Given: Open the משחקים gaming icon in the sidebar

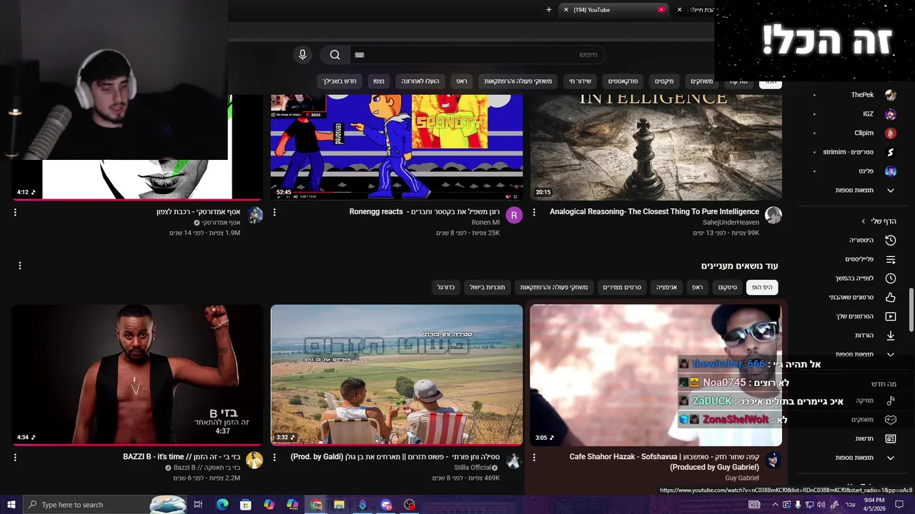Looking at the screenshot, I should point(891,420).
